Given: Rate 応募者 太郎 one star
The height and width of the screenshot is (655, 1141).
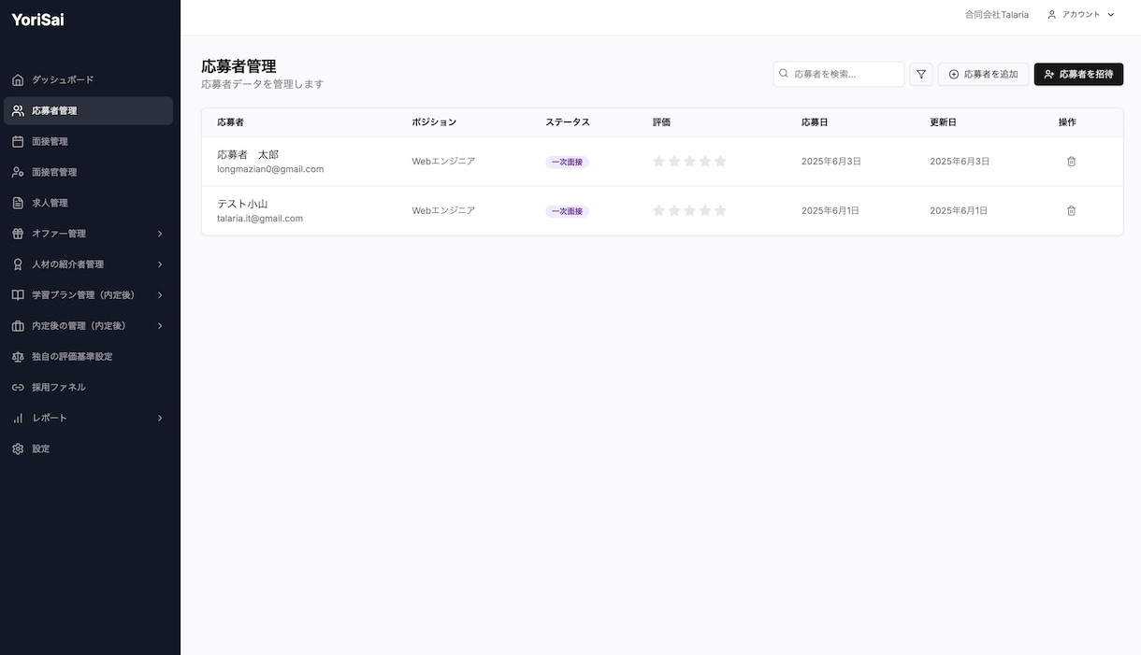Looking at the screenshot, I should 658,162.
